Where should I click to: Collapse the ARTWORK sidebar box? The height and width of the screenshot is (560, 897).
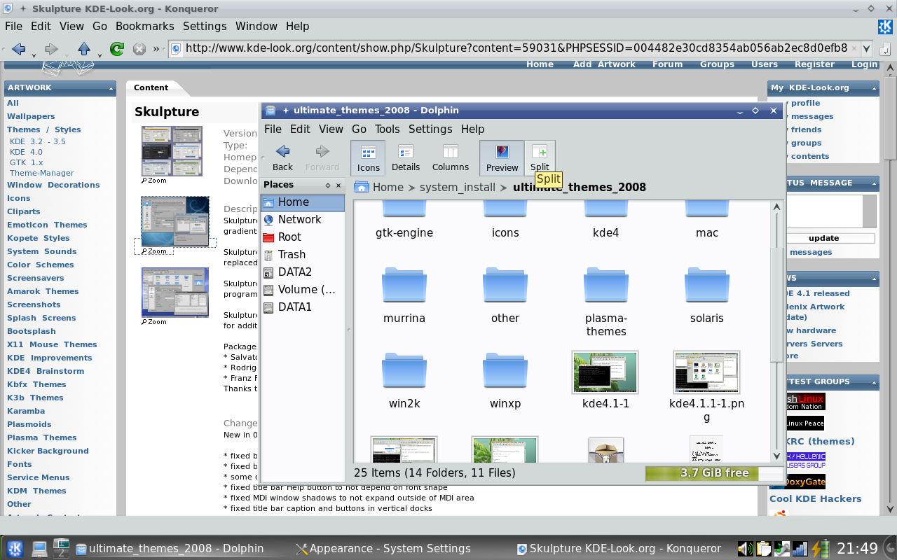click(x=111, y=88)
